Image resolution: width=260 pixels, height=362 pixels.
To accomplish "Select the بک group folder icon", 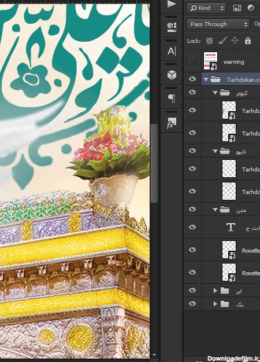I will pos(225,304).
